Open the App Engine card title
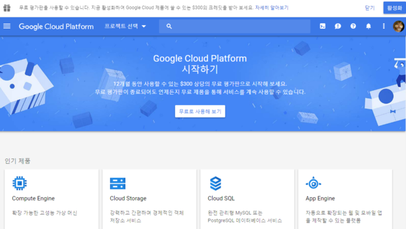 tap(320, 198)
